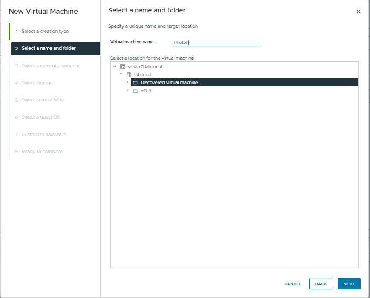The image size is (370, 298).
Task: Expand the vCLS folder
Action: click(127, 90)
